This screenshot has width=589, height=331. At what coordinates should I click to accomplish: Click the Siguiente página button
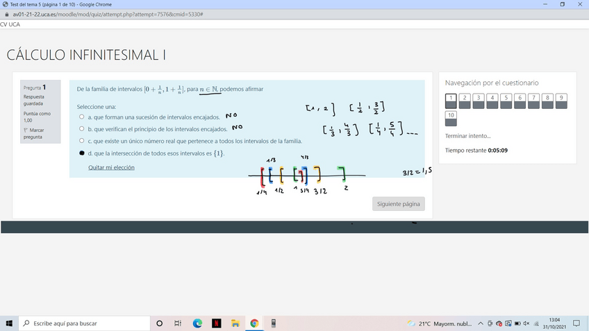pyautogui.click(x=398, y=204)
